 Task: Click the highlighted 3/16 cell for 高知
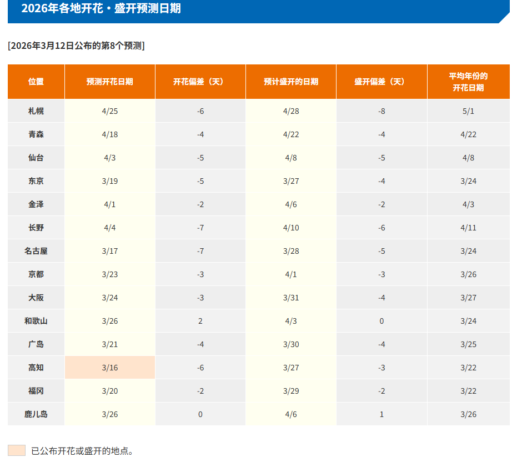pyautogui.click(x=110, y=368)
